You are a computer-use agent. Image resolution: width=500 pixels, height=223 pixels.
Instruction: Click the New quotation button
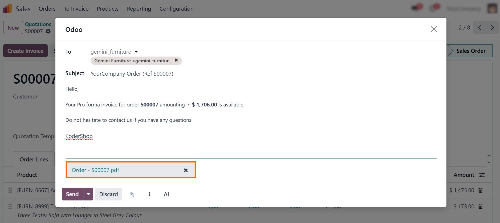click(13, 28)
